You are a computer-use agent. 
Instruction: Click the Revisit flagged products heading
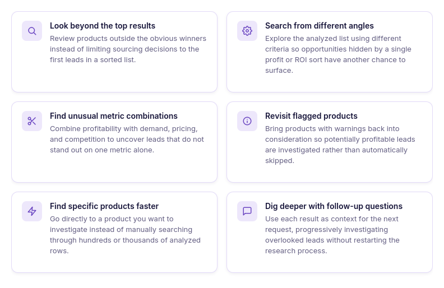point(311,116)
